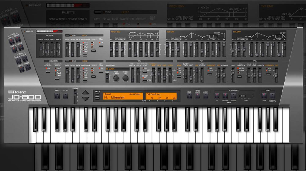Adjust the Portamento TIME slider
The height and width of the screenshot is (171, 306).
pos(246,96)
